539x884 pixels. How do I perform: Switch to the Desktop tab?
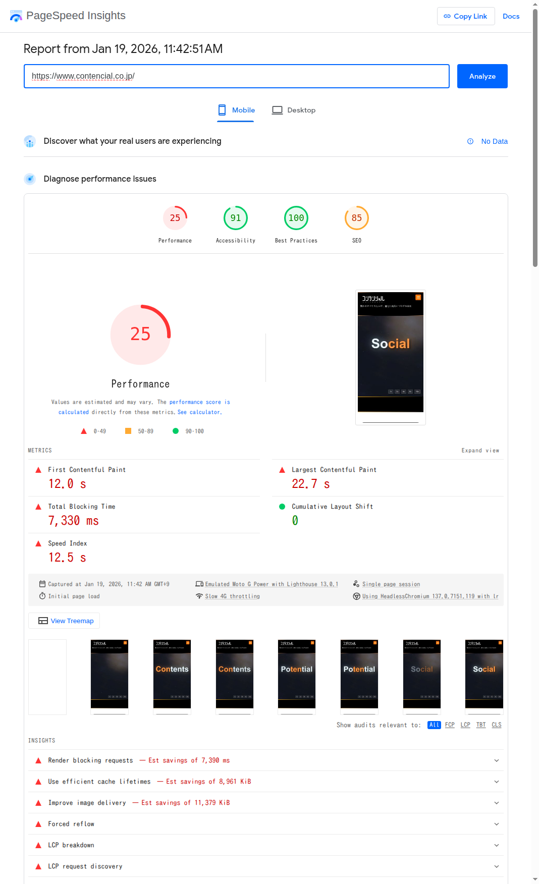[x=294, y=110]
